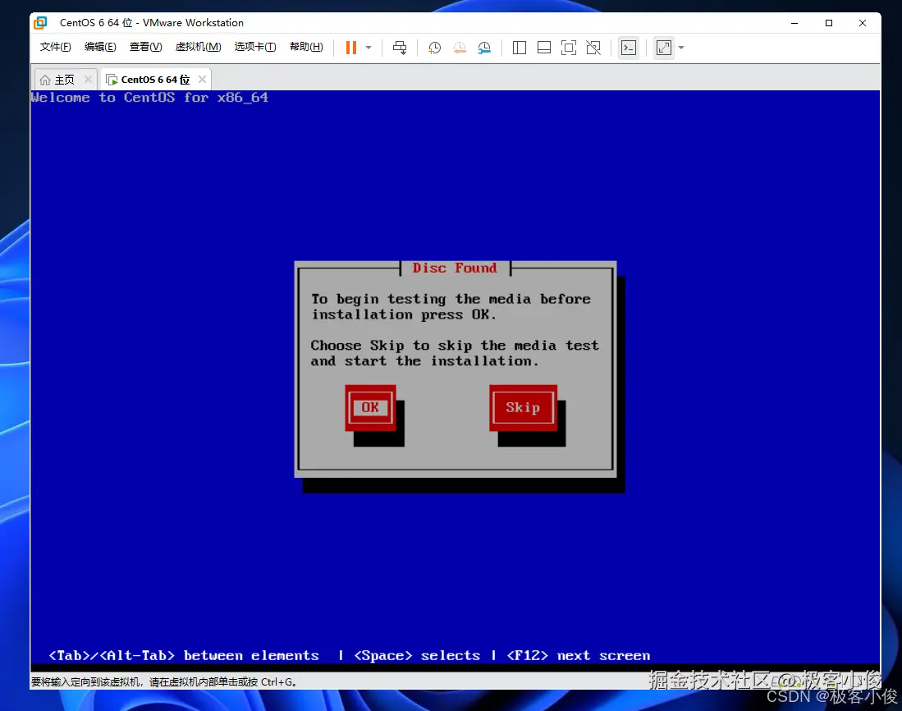Send Ctrl+Alt+Del to the VM
This screenshot has height=711, width=902.
[x=400, y=48]
